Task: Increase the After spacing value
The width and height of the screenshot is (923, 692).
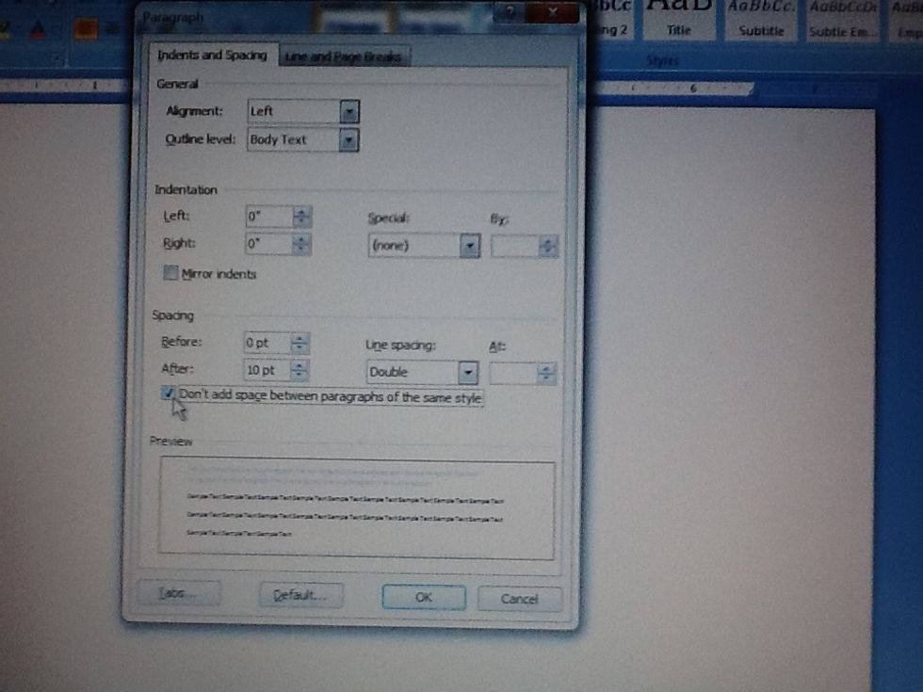Action: [300, 366]
